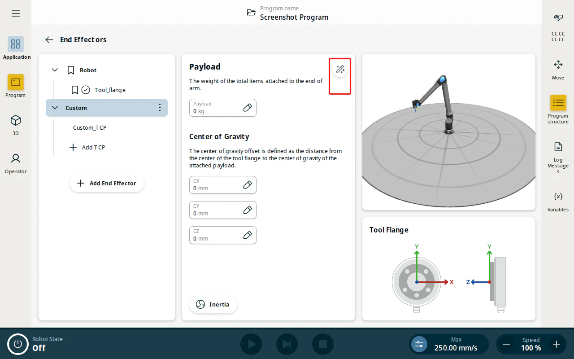
Task: Open the Max speed settings slider icon
Action: (x=419, y=344)
